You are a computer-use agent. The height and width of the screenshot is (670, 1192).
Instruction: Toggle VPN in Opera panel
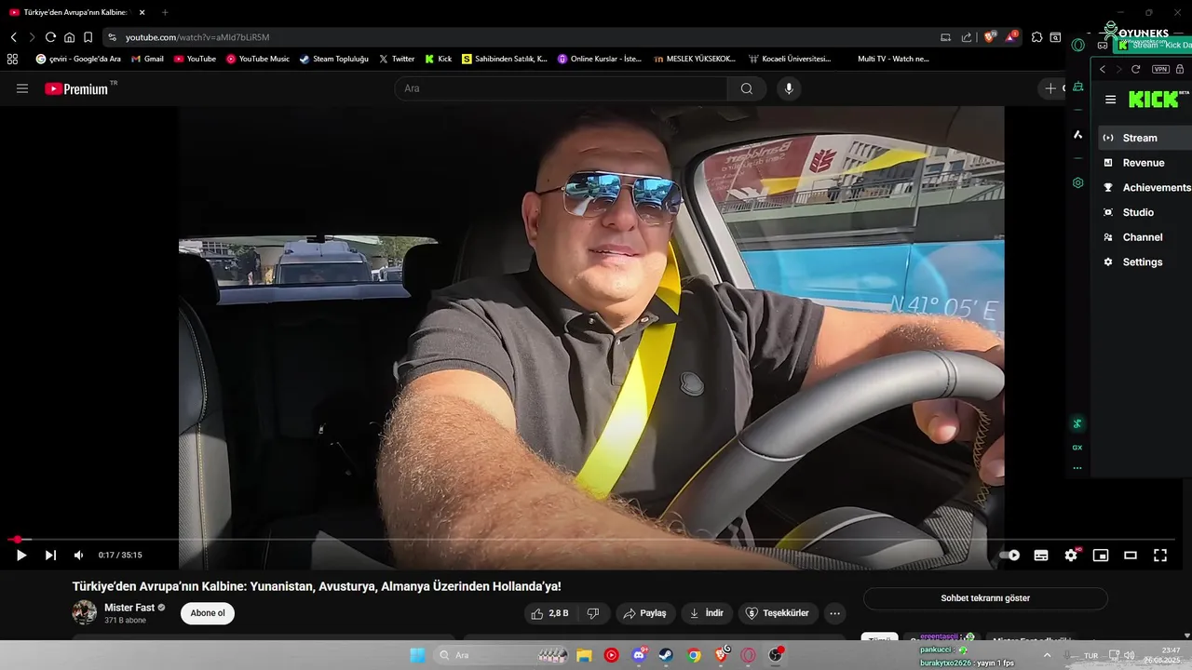[x=1160, y=69]
